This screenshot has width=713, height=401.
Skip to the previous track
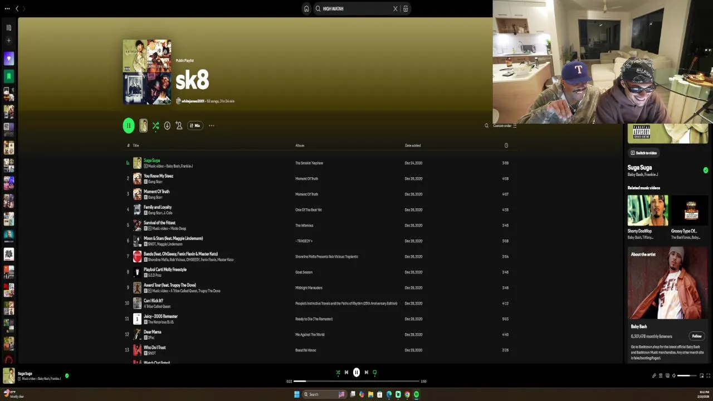(346, 373)
